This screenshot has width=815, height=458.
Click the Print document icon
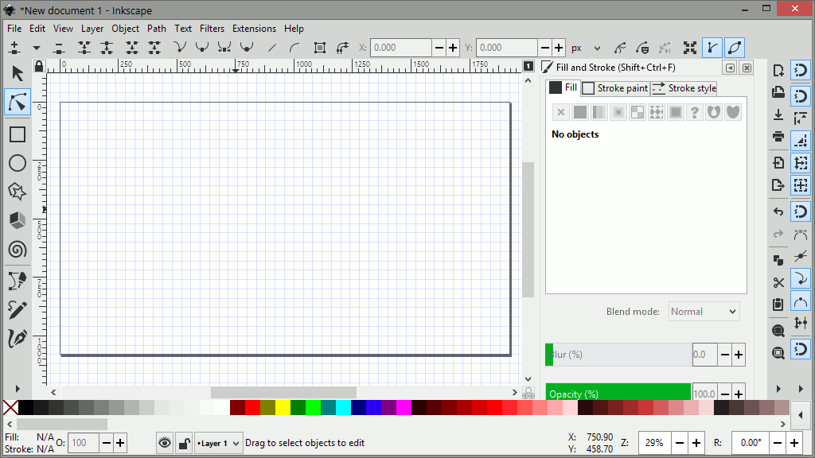(x=778, y=137)
